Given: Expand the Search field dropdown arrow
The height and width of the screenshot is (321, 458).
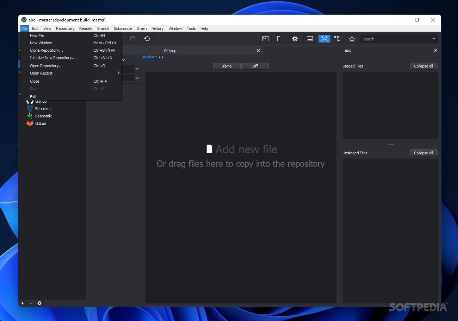Looking at the screenshot, I should (x=434, y=39).
